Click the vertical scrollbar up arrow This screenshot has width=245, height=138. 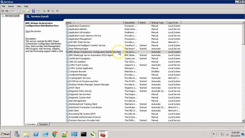pyautogui.click(x=243, y=23)
